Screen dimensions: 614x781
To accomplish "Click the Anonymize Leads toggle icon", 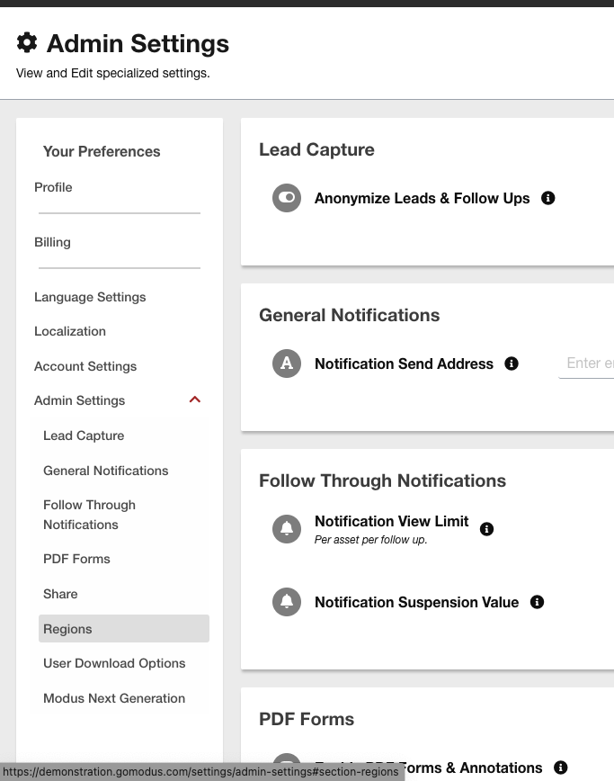I will pyautogui.click(x=287, y=198).
